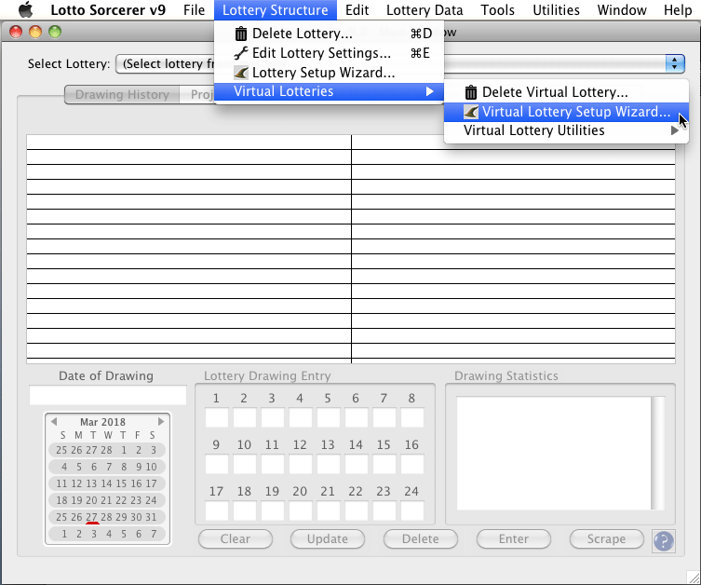Click the Enter button
The width and height of the screenshot is (701, 585).
pos(513,539)
